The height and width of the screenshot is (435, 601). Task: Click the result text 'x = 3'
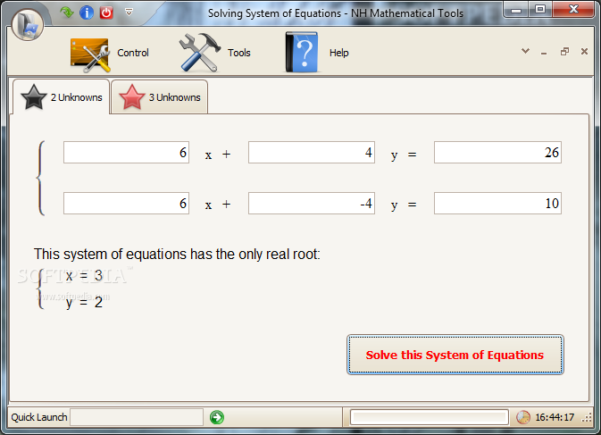[x=84, y=276]
